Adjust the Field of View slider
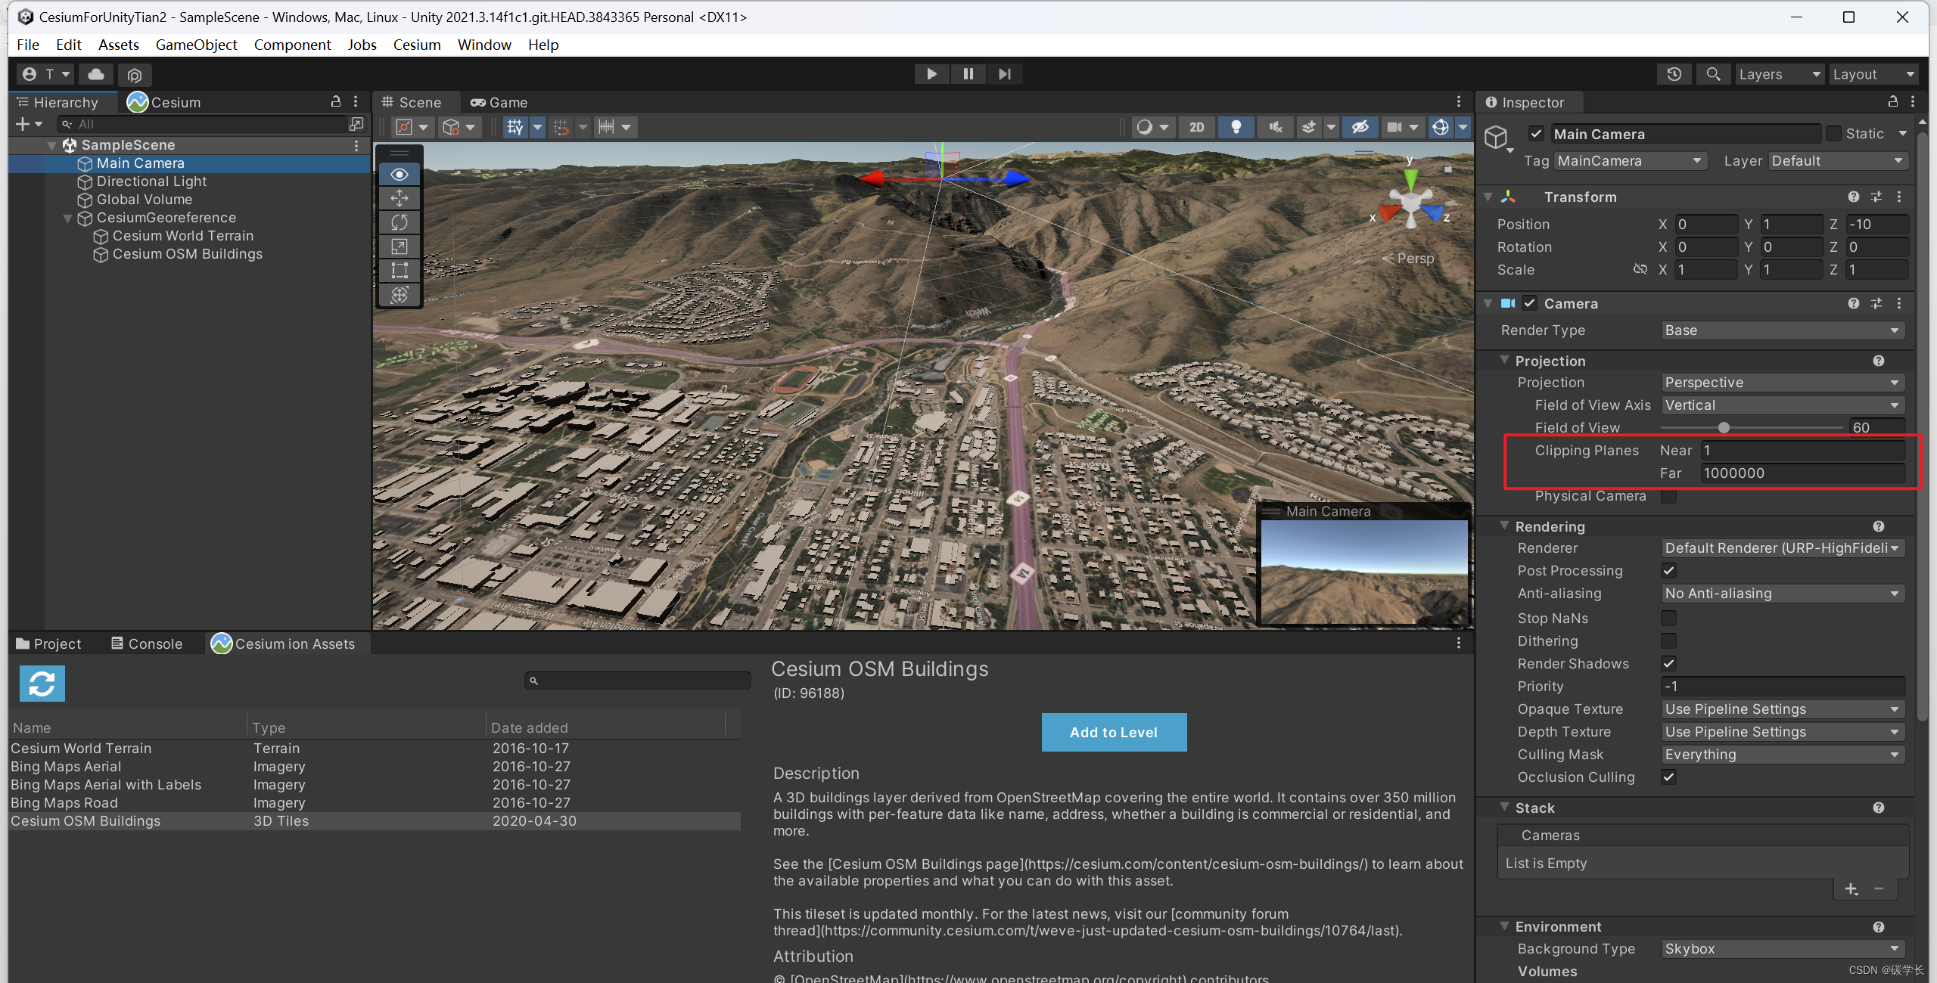Viewport: 1937px width, 983px height. 1724,428
